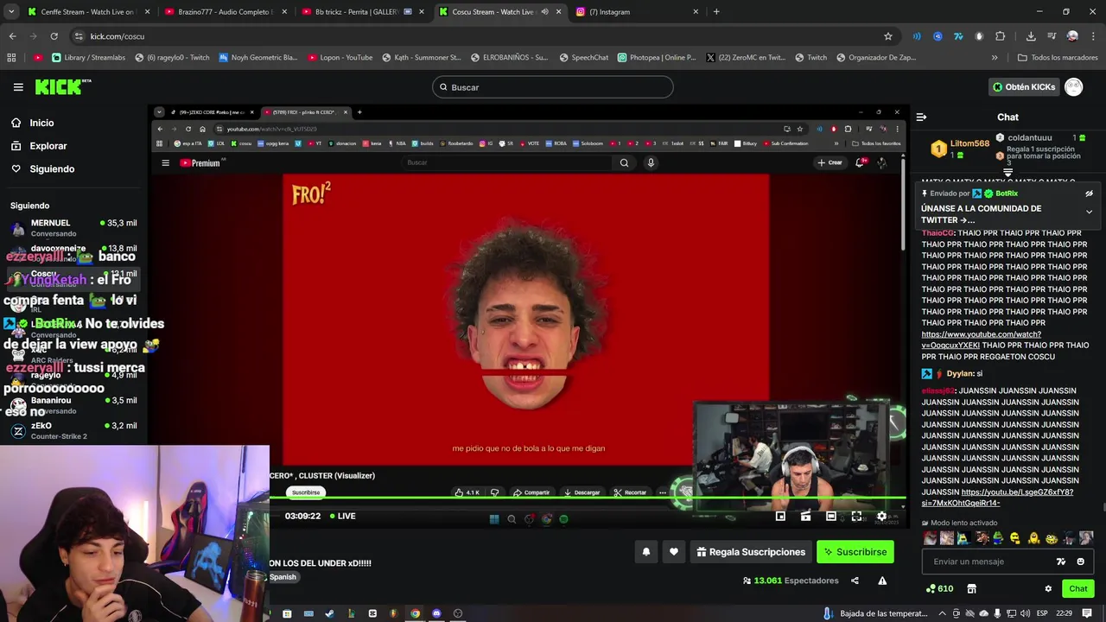Image resolution: width=1106 pixels, height=622 pixels.
Task: Open notifications bell in embedded YouTube
Action: [x=861, y=162]
